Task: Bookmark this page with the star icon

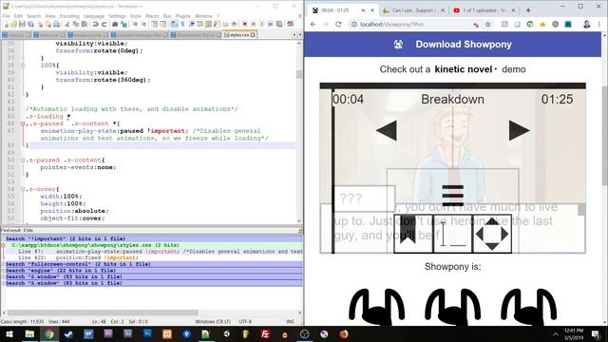Action: click(487, 24)
